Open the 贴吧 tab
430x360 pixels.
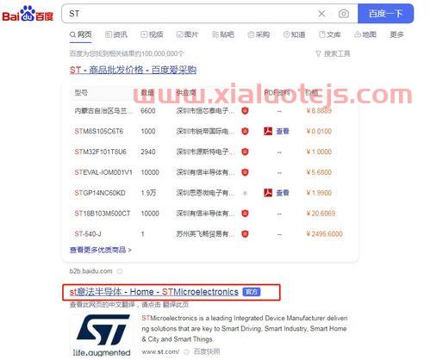(223, 34)
